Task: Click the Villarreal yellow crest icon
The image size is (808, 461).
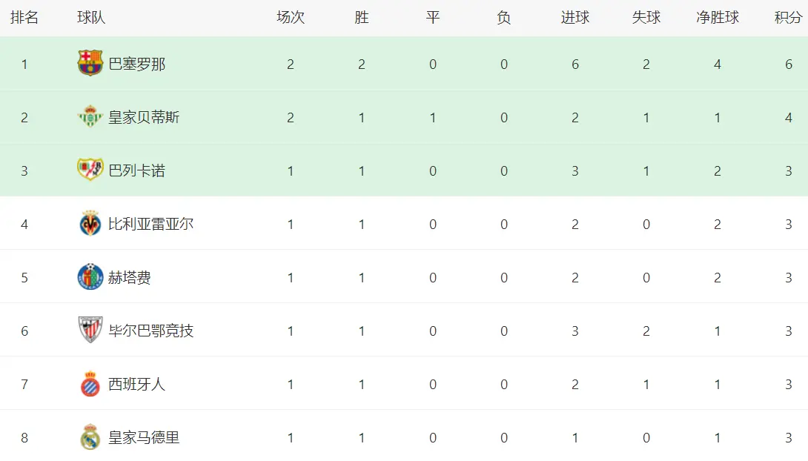Action: 90,224
